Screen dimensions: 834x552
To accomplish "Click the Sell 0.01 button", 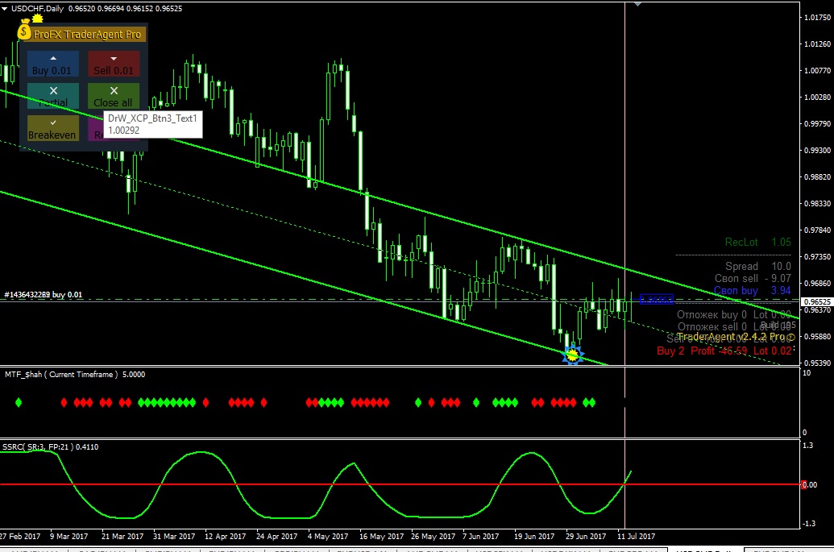I will 114,64.
